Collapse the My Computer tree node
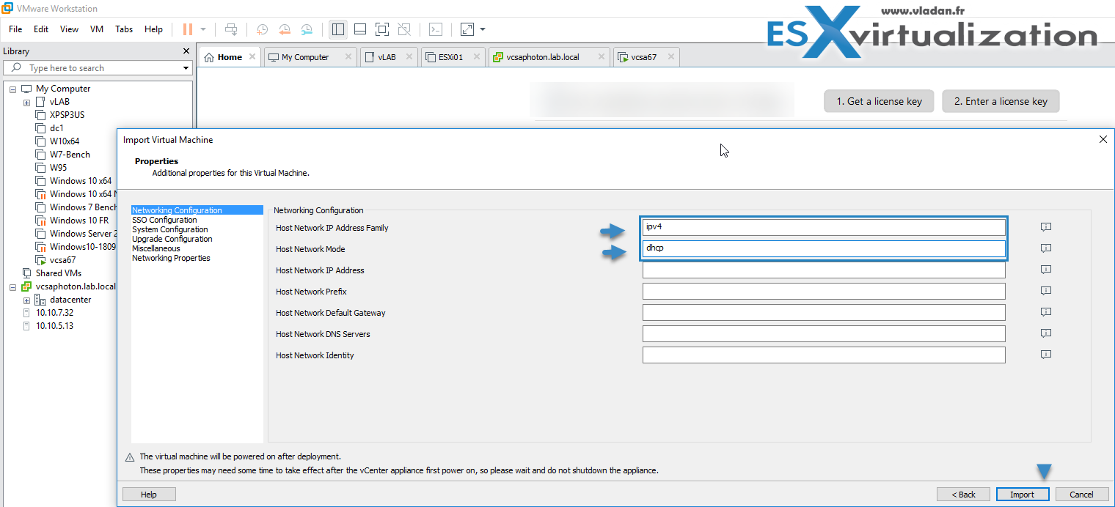The height and width of the screenshot is (507, 1115). (x=13, y=89)
